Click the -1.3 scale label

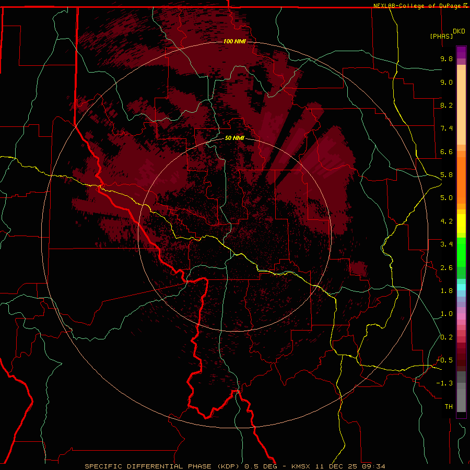pos(444,383)
